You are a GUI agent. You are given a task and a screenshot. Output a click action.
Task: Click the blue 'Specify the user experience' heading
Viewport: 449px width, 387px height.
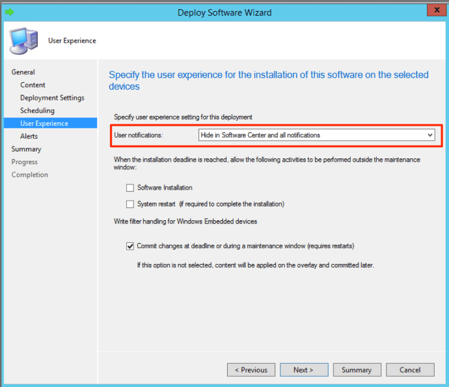pyautogui.click(x=269, y=81)
